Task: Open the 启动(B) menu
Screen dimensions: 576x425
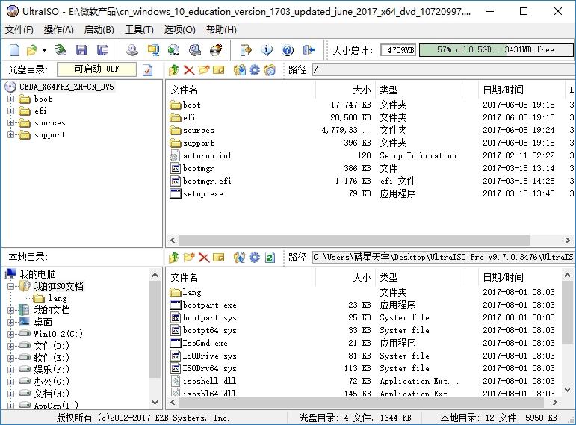Action: point(99,29)
